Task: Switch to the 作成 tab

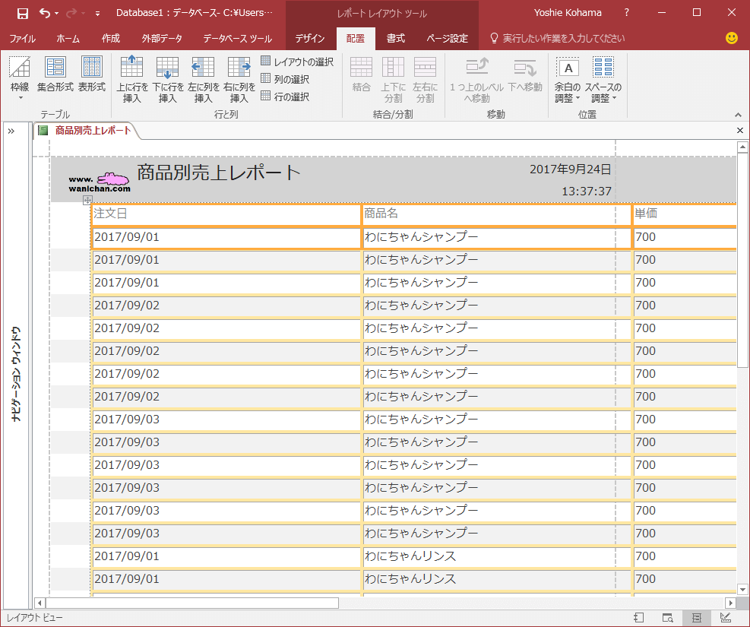Action: coord(110,38)
